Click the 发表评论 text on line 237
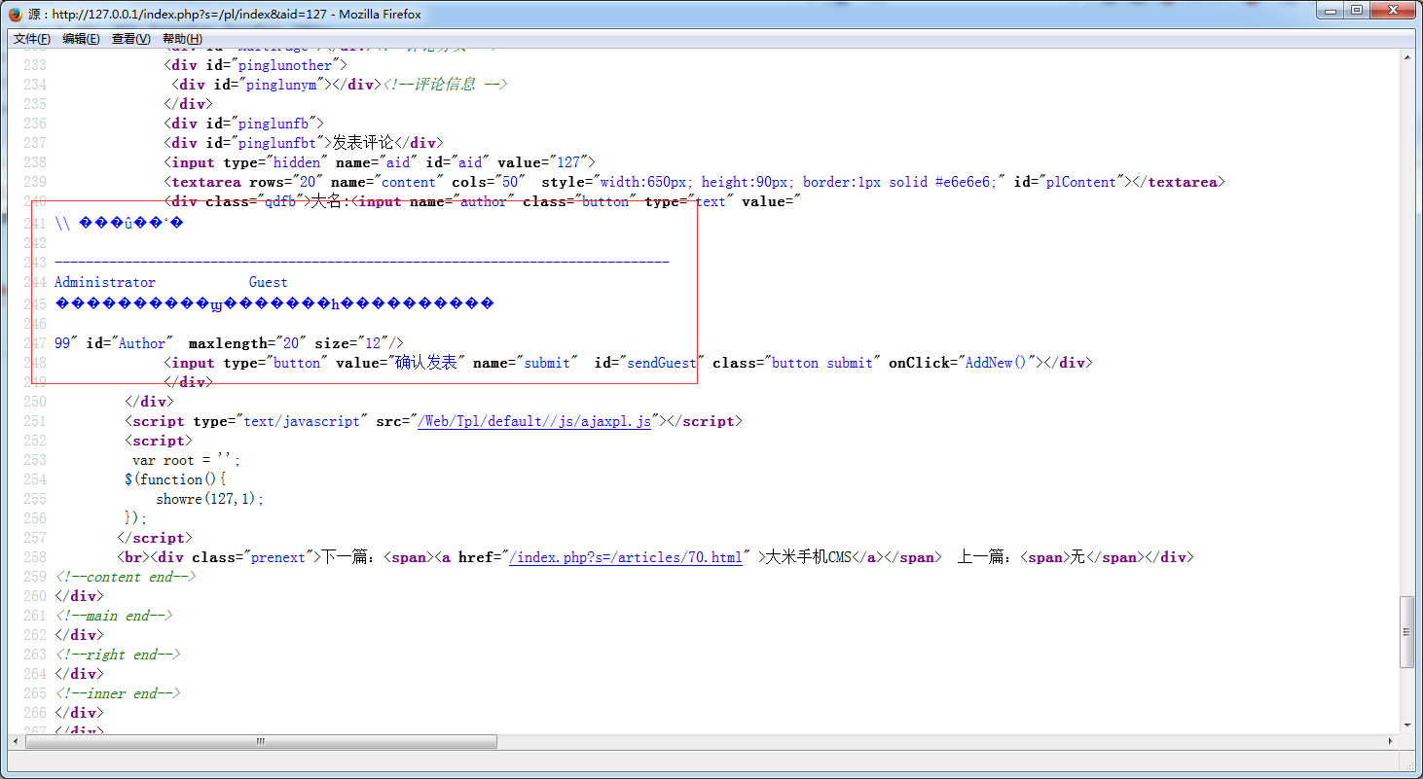Screen dimensions: 1423x779 [x=364, y=142]
